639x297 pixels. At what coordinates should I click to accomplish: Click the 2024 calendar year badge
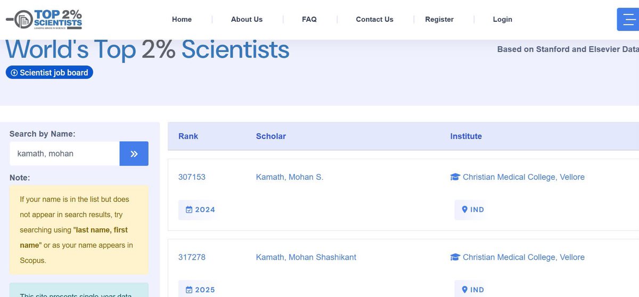coord(200,210)
